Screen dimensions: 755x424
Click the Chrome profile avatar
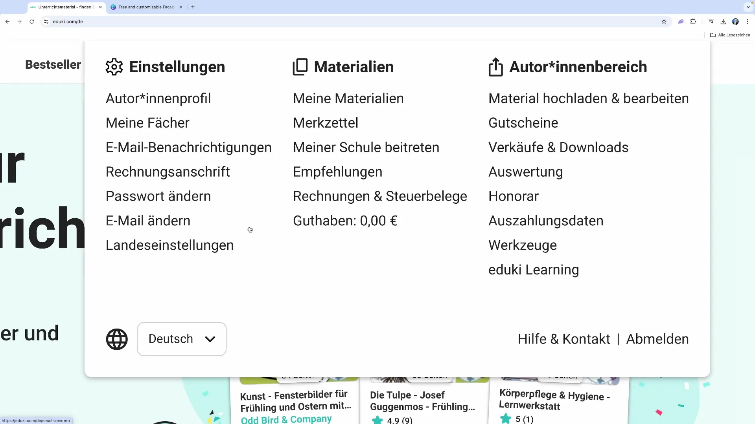pos(736,22)
